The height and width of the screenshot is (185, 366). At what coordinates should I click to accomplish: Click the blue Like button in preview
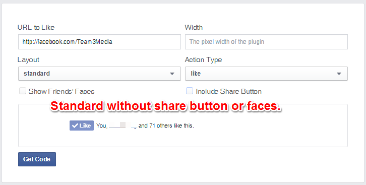(x=82, y=126)
